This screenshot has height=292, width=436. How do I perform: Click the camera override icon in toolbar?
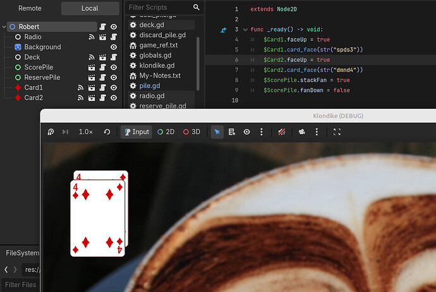pos(302,132)
